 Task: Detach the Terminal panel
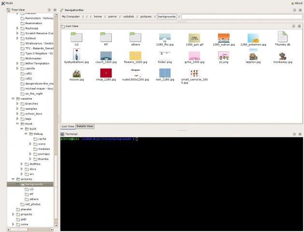[x=294, y=134]
